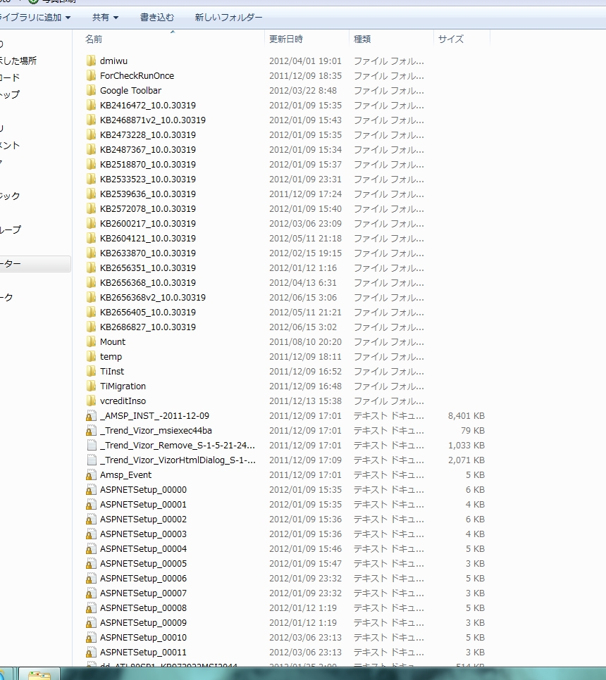Select the temp folder icon
606x680 pixels.
91,356
